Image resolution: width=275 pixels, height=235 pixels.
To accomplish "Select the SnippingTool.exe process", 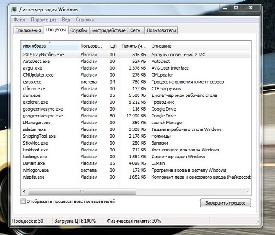I will coord(136,136).
